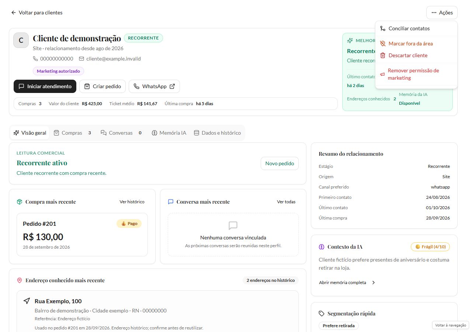Click the brain icon beside Contexto da IA
The width and height of the screenshot is (472, 332).
pyautogui.click(x=321, y=247)
